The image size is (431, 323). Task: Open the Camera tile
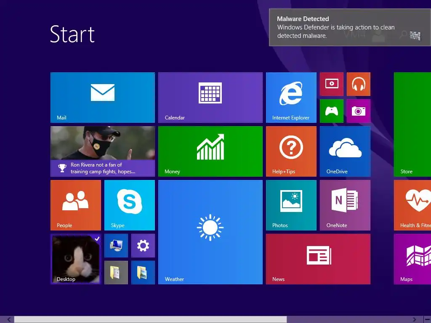pos(359,111)
